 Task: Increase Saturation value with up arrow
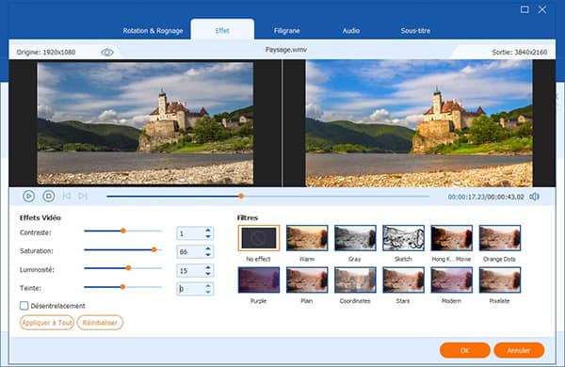pyautogui.click(x=208, y=248)
